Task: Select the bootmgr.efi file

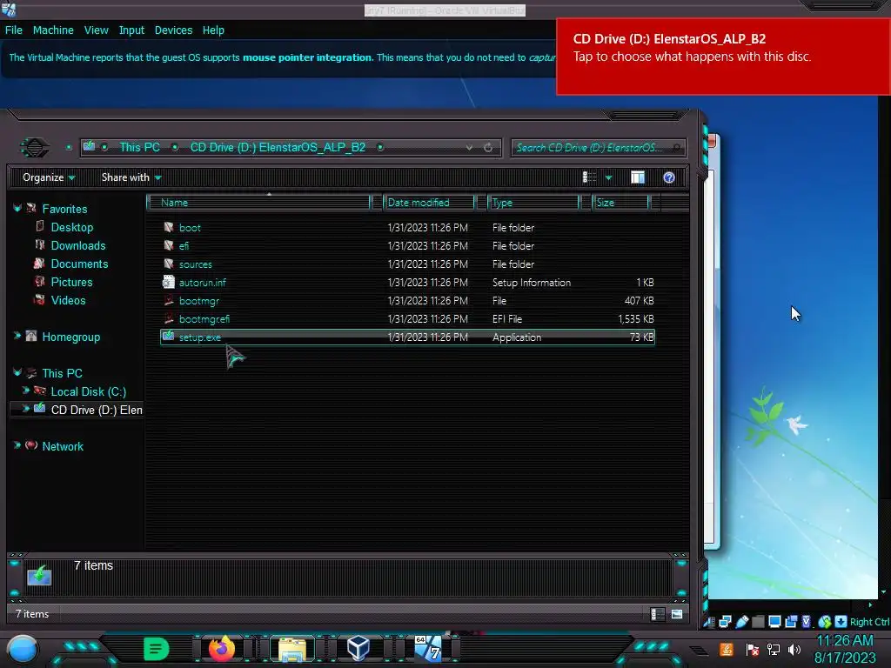Action: (204, 318)
